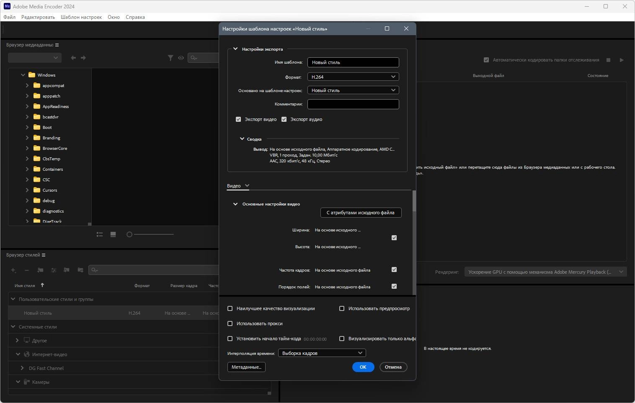Click the Adobe Media Encoder logo icon
Viewport: 635px width, 403px height.
tap(7, 6)
